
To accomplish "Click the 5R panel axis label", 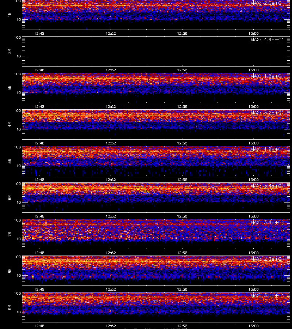I will point(9,161).
